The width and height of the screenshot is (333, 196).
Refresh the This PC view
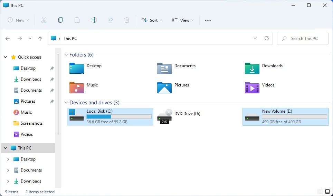coord(267,38)
